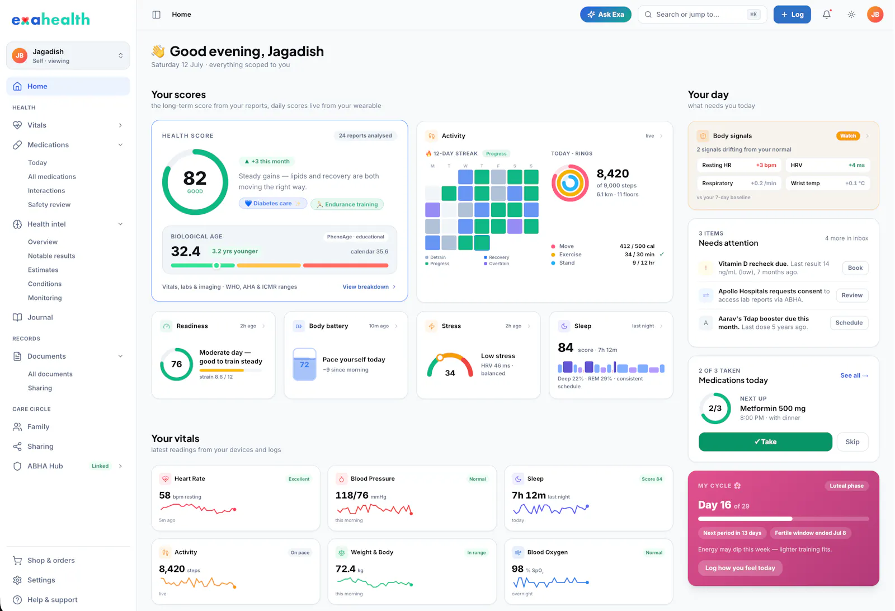Click the Medications pill icon
895x611 pixels.
pyautogui.click(x=17, y=145)
